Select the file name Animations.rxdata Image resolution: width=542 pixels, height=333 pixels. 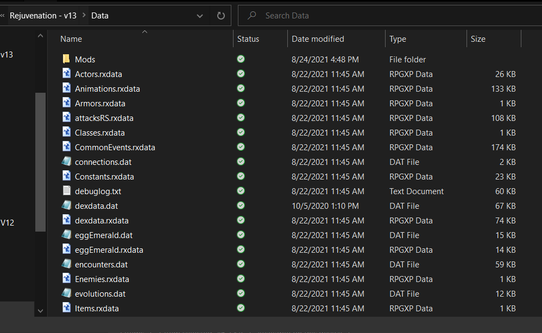(x=108, y=89)
